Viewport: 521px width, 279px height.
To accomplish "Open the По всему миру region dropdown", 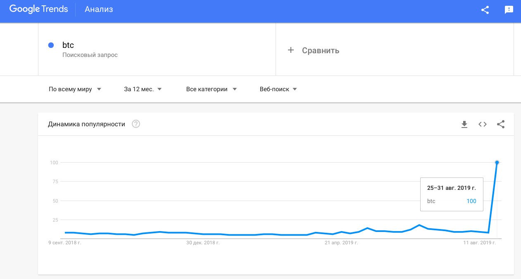I will (x=75, y=89).
